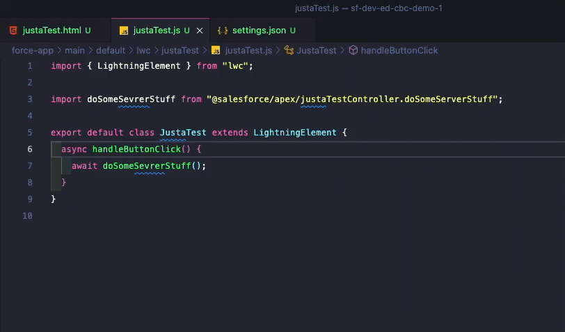
Task: Click the @salesforce/apex import path string
Action: pos(352,99)
